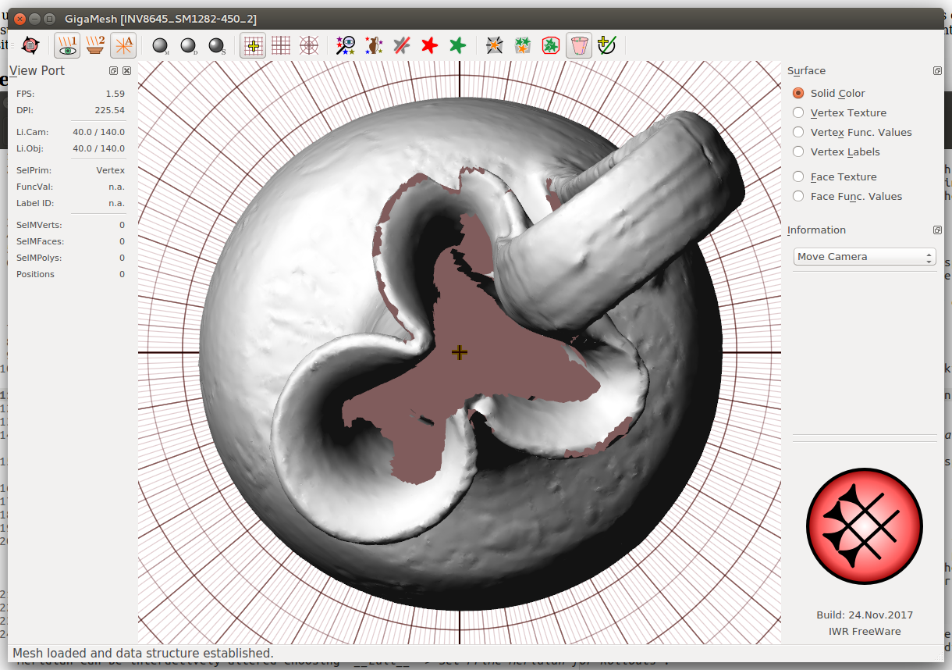Toggle grid center crosshair icon
The height and width of the screenshot is (670, 952).
coord(253,45)
